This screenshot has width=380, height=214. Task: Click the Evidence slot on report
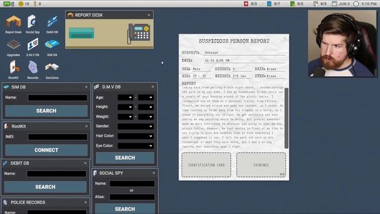point(261,165)
